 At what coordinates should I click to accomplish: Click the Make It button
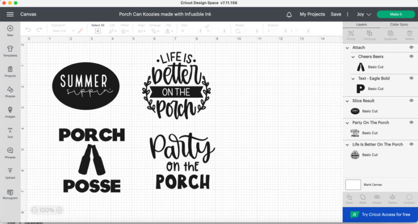click(x=396, y=14)
